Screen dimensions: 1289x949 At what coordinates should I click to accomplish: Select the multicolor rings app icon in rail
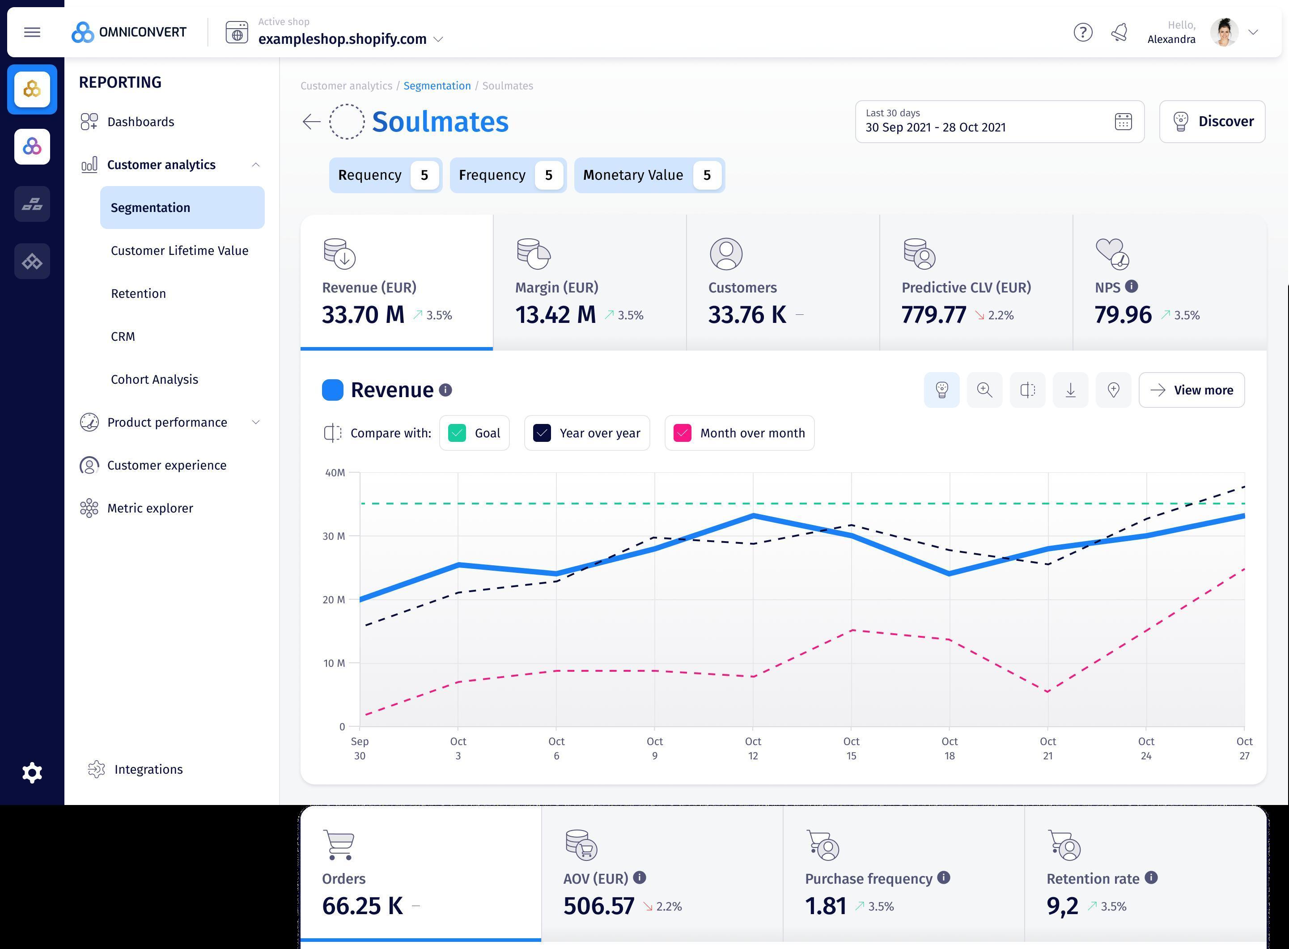32,147
